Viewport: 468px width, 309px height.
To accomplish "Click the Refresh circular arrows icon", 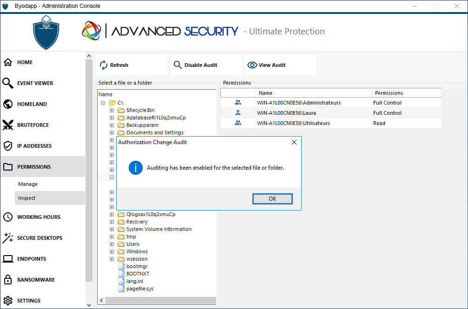I will tap(104, 65).
